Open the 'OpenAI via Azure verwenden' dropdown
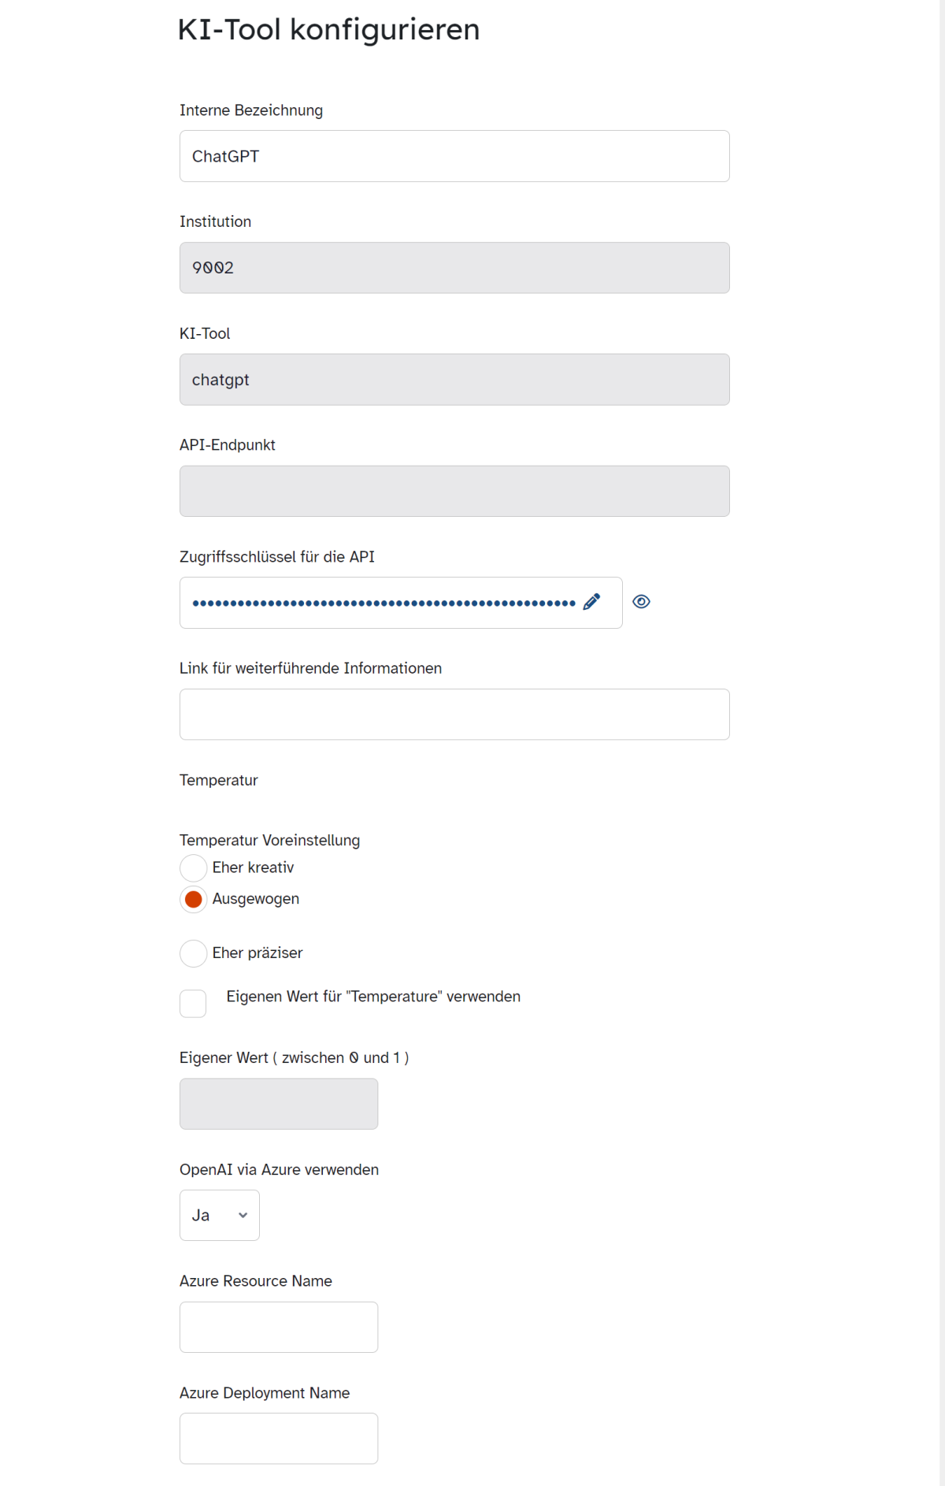945x1486 pixels. 220,1215
